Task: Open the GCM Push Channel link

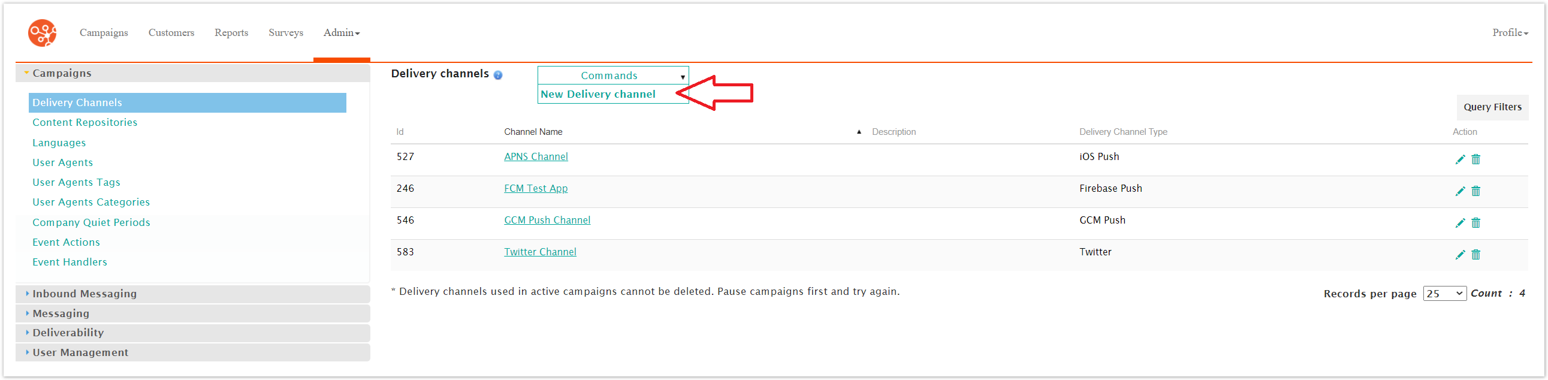Action: coord(547,220)
